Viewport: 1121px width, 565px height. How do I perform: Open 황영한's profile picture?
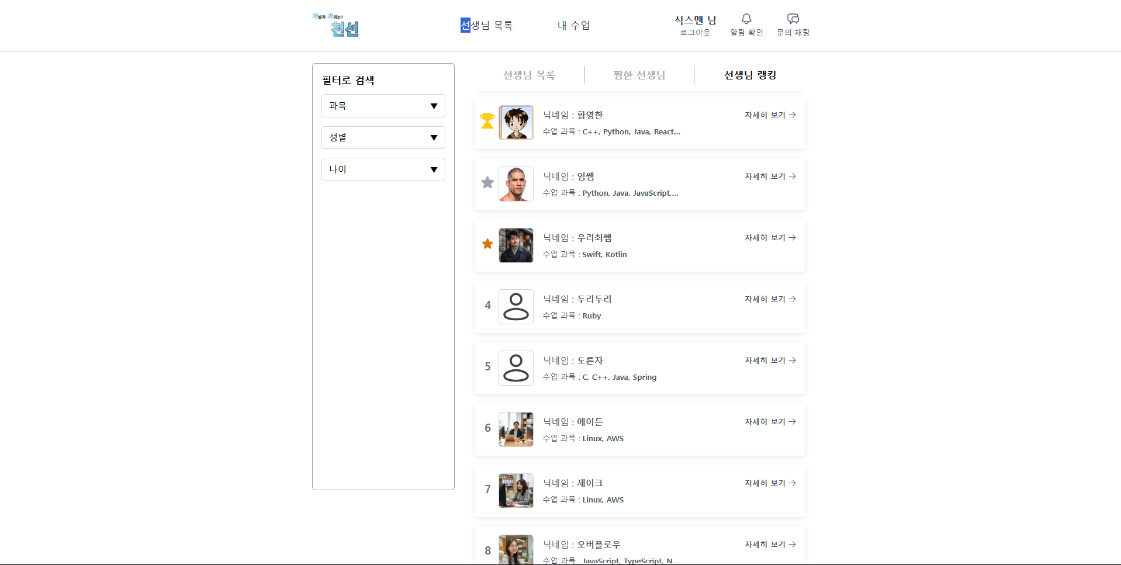pyautogui.click(x=516, y=123)
